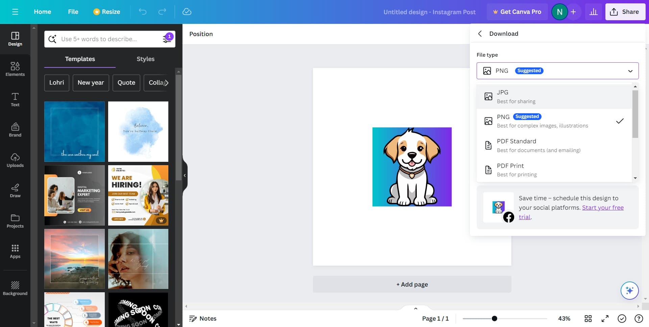This screenshot has height=327, width=649.
Task: Click the zoom slider handle
Action: coord(494,319)
